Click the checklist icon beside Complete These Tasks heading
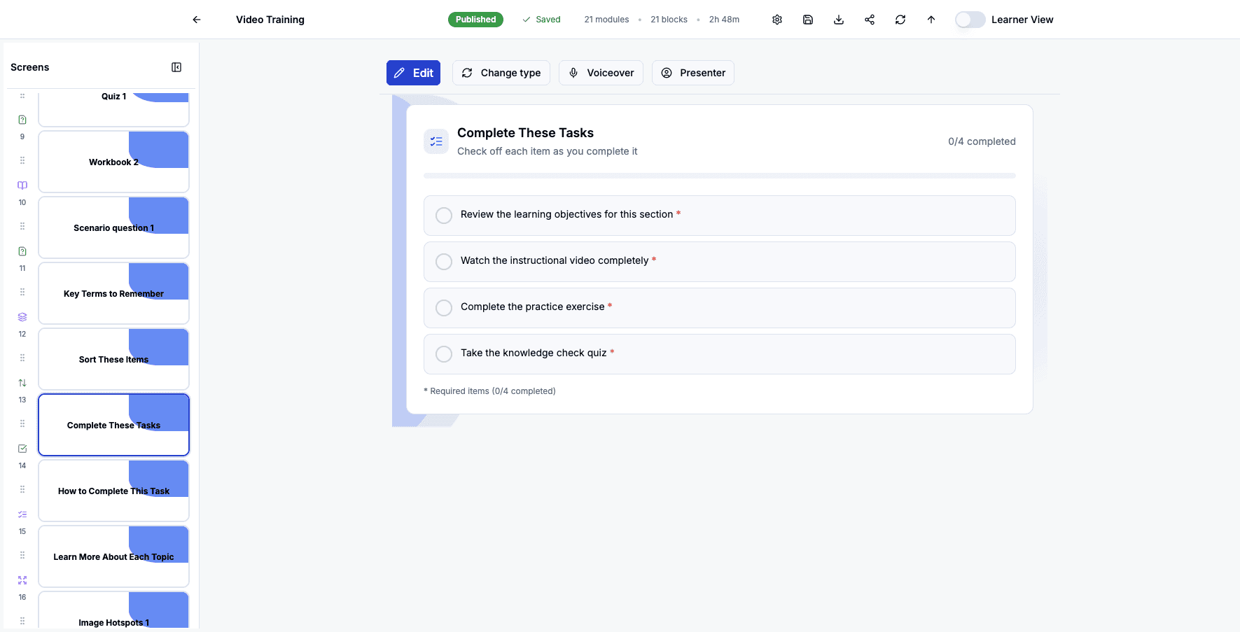 pos(436,141)
